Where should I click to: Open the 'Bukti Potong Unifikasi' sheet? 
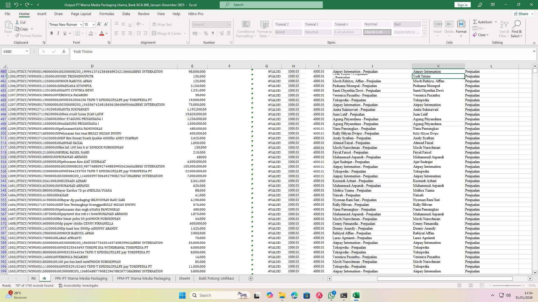216,278
